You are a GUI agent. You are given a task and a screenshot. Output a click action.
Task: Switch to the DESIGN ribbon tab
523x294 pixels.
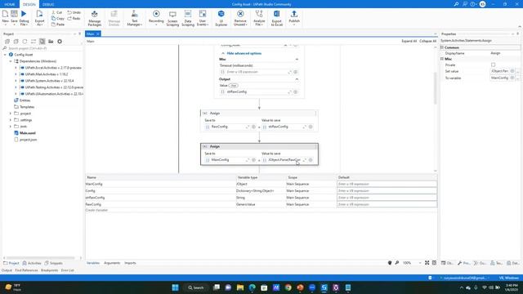click(x=29, y=4)
